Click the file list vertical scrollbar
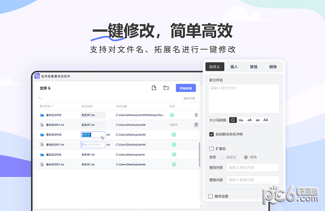 click(199, 155)
